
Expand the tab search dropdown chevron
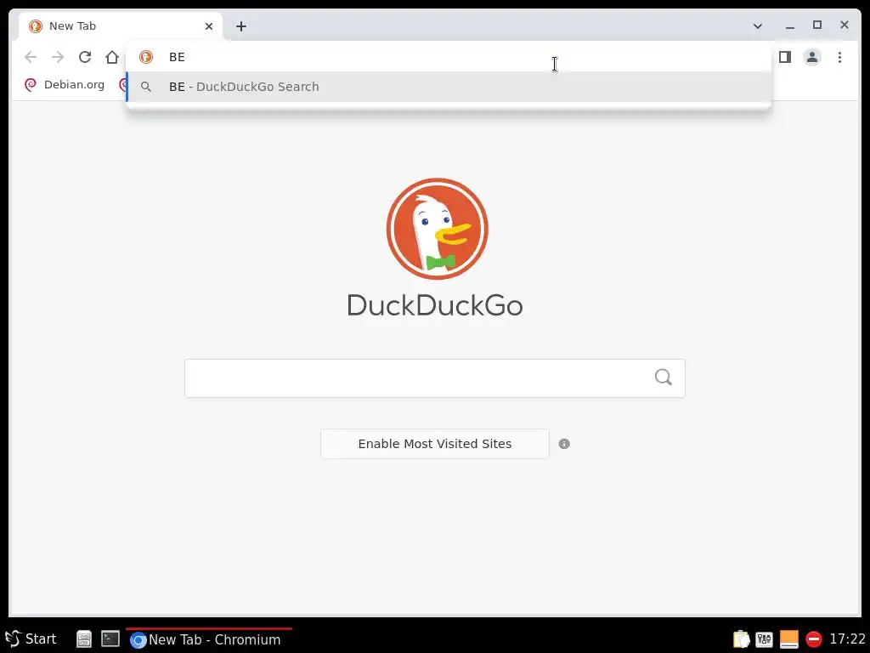point(757,26)
